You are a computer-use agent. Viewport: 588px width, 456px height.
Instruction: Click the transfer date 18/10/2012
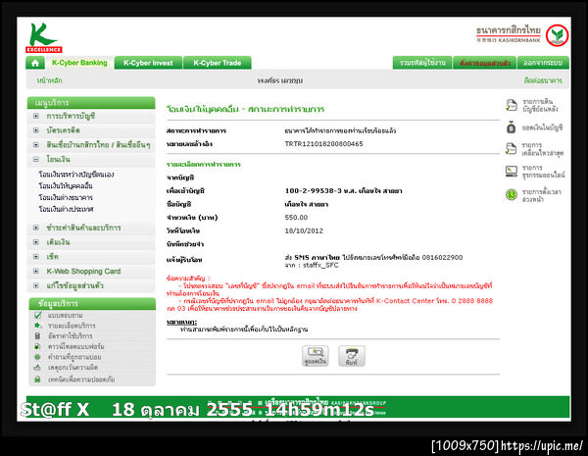[304, 230]
